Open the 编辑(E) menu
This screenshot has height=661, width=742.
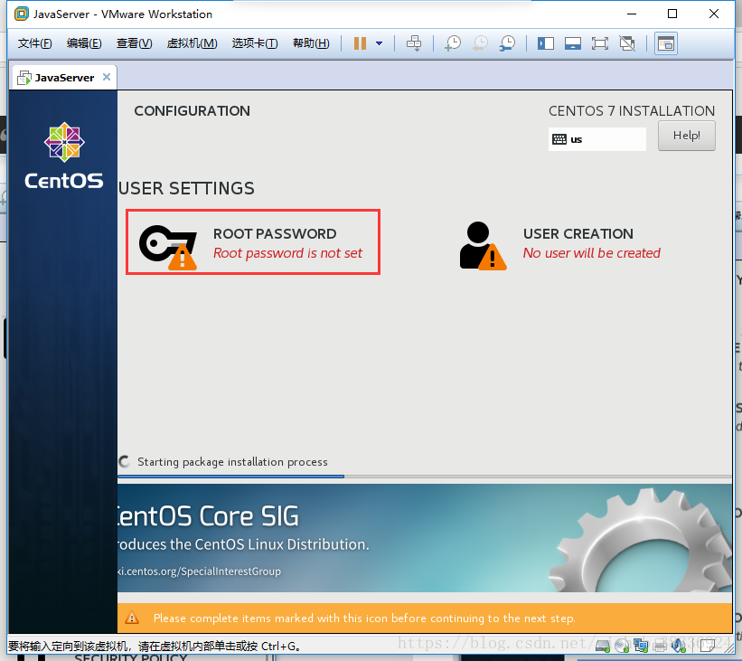click(84, 43)
